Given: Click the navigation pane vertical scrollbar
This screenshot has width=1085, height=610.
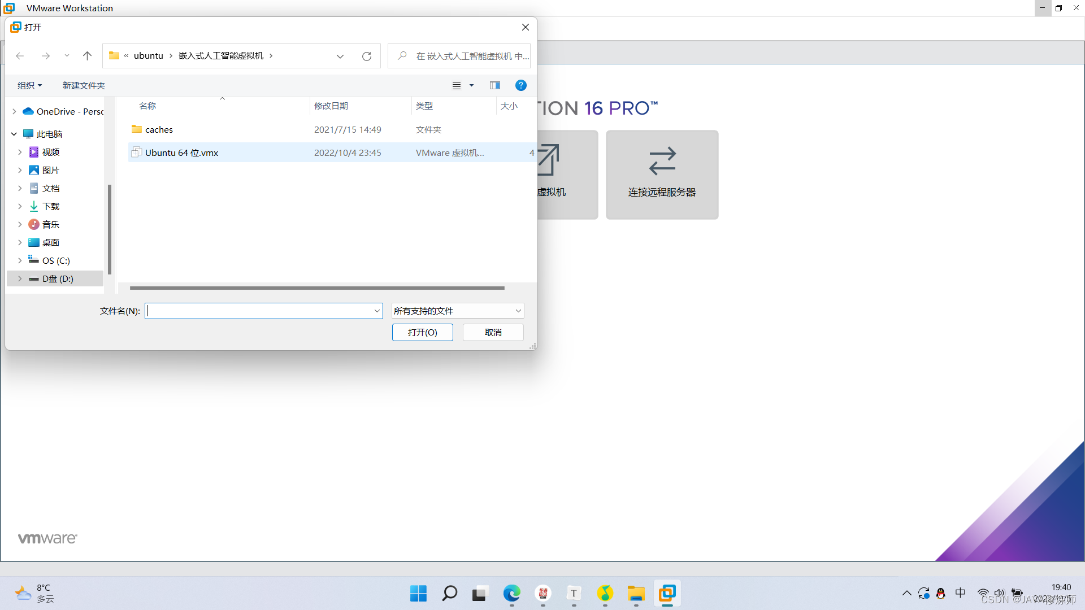Looking at the screenshot, I should 110,229.
